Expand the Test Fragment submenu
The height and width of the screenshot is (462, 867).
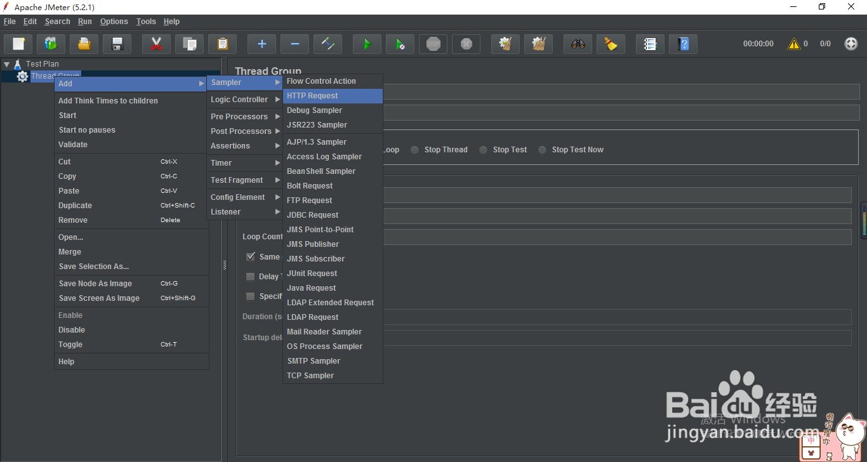[x=245, y=180]
